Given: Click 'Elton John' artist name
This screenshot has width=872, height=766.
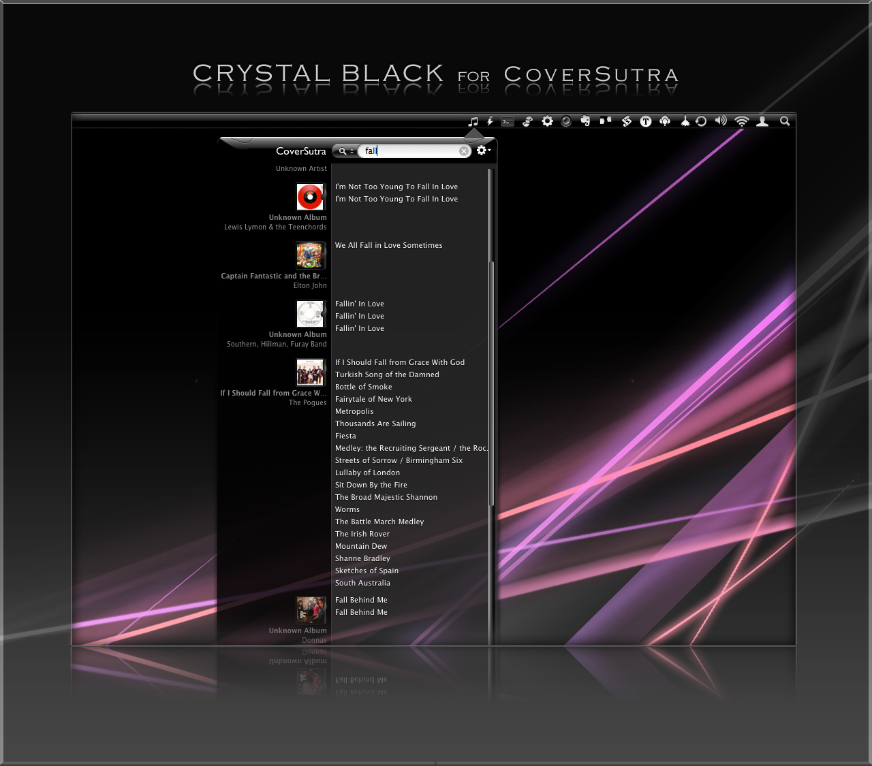Looking at the screenshot, I should point(310,285).
